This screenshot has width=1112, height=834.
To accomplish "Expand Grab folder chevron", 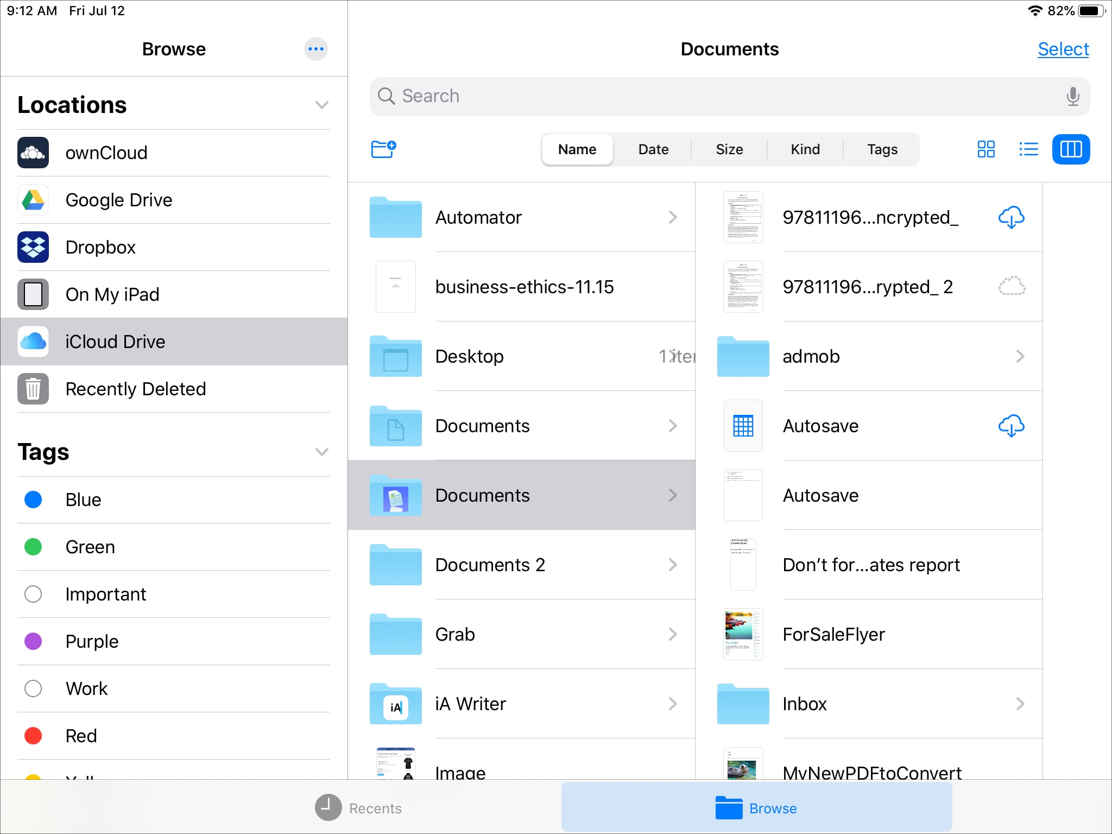I will click(673, 634).
